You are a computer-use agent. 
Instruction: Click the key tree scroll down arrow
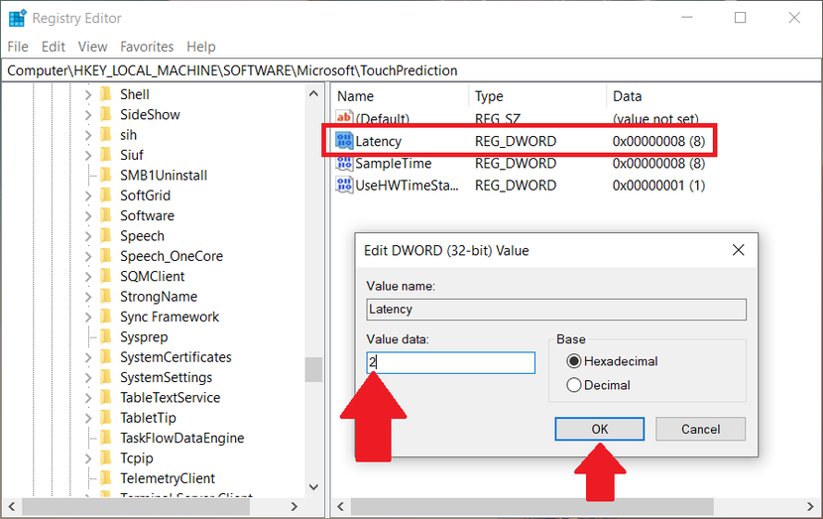pos(314,487)
